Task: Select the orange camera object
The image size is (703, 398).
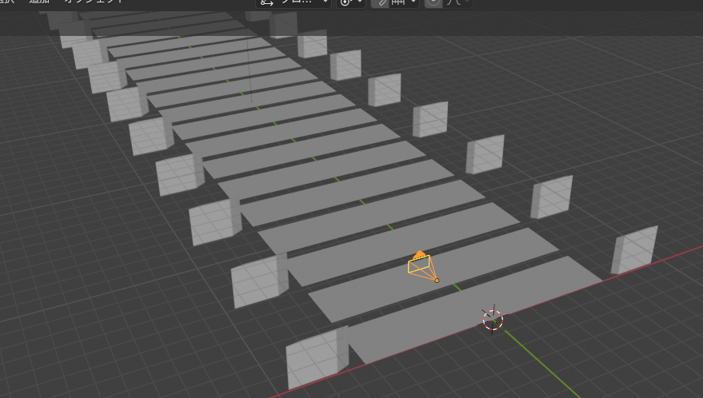Action: [420, 265]
